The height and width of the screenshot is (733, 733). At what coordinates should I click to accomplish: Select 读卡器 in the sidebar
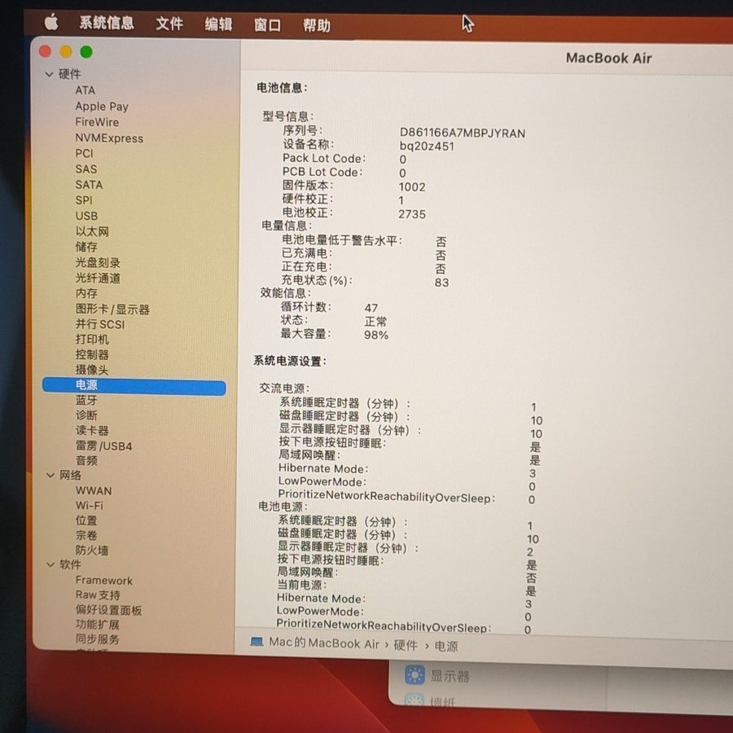click(x=92, y=431)
